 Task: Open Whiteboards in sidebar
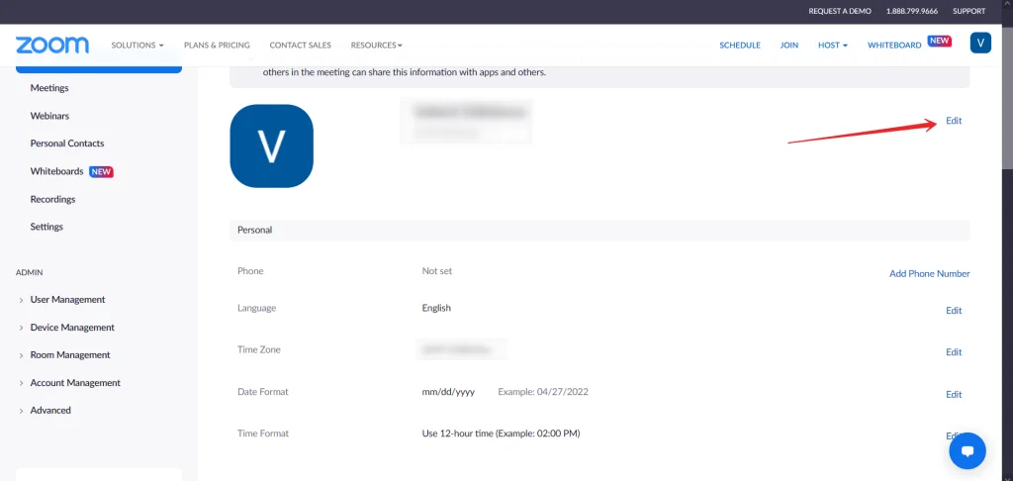coord(56,171)
